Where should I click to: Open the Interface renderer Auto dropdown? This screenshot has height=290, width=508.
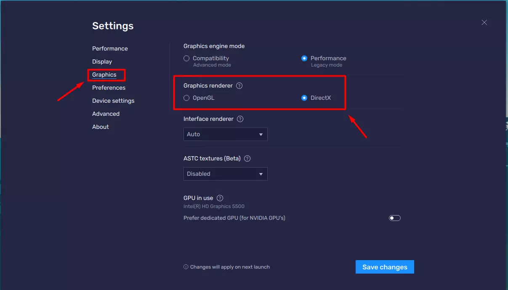[225, 134]
